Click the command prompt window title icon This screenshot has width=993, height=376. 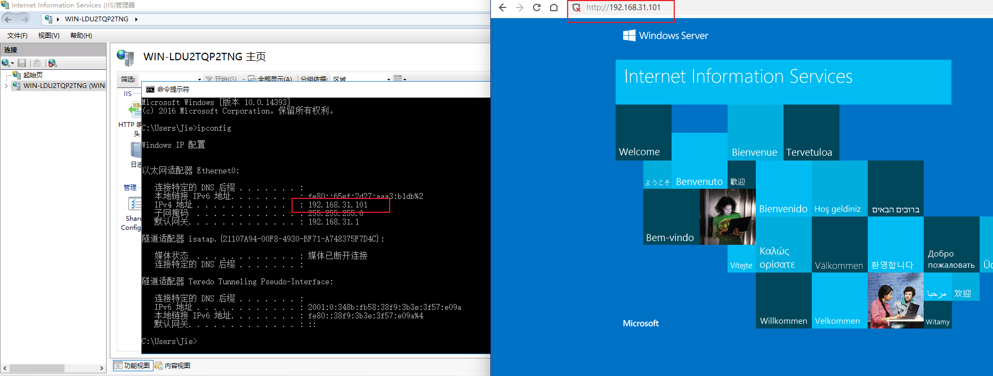[150, 90]
